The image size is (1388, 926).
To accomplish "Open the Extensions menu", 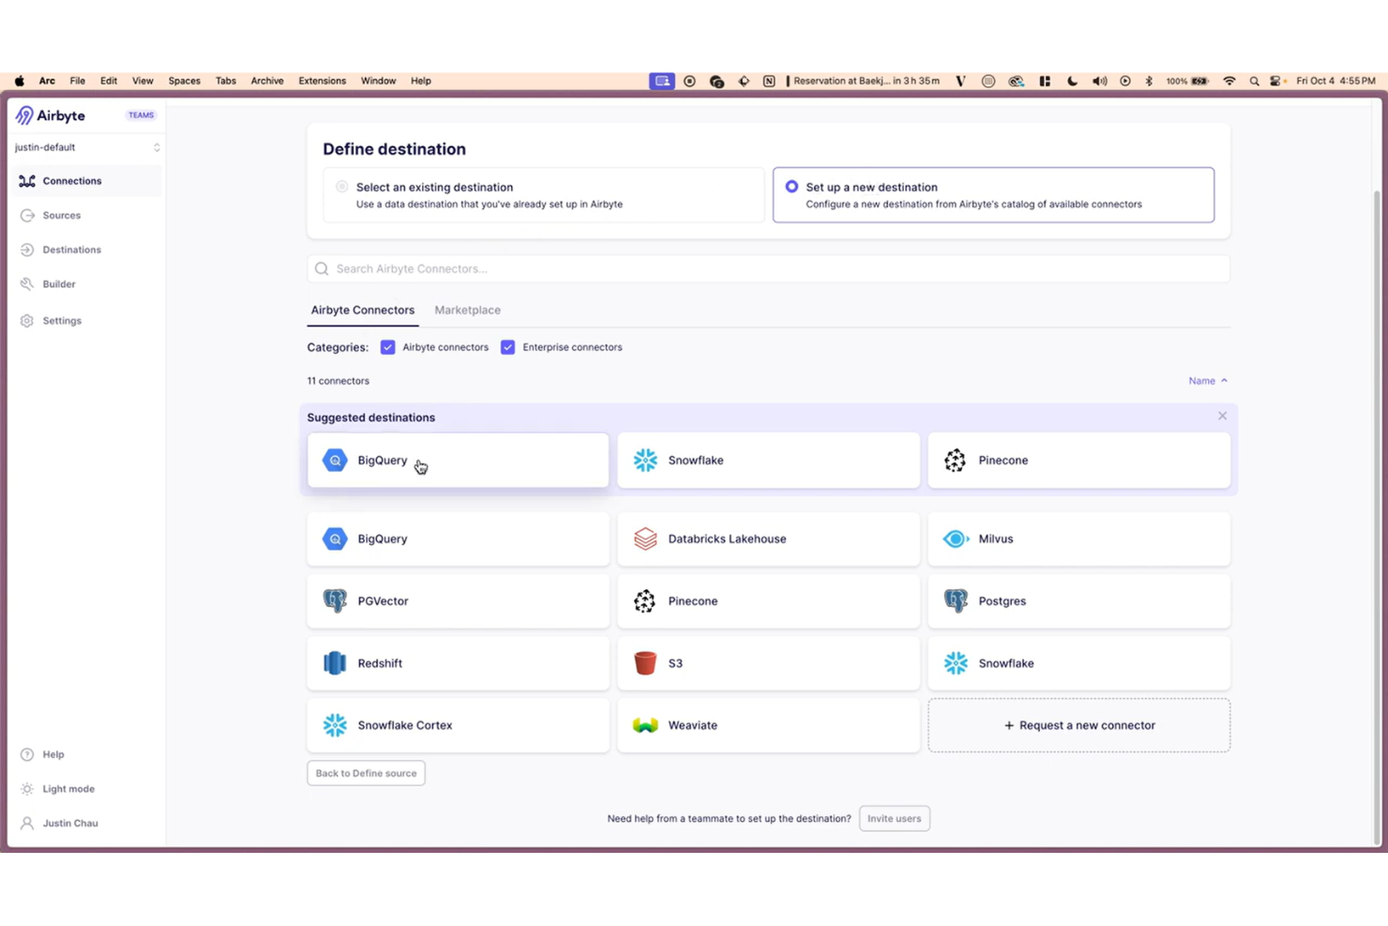I will (323, 81).
